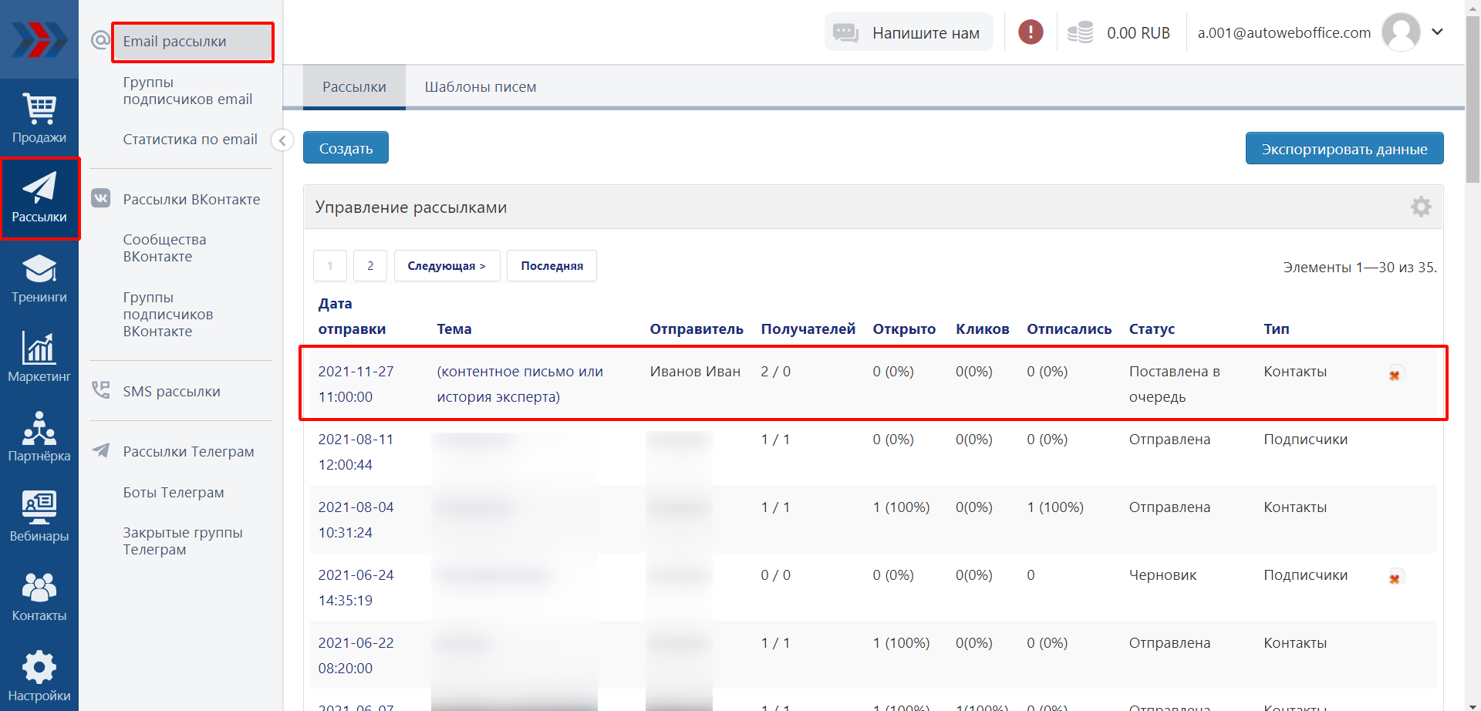Click the Создать button
The height and width of the screenshot is (711, 1481).
click(346, 148)
